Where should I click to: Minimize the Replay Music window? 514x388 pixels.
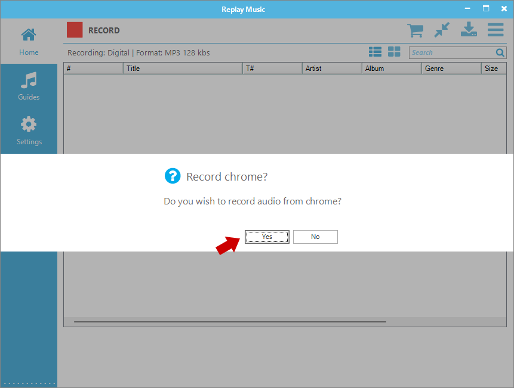pos(467,8)
